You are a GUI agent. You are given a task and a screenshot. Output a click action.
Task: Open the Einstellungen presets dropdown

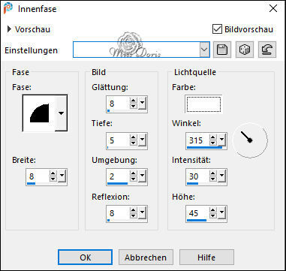click(x=205, y=50)
